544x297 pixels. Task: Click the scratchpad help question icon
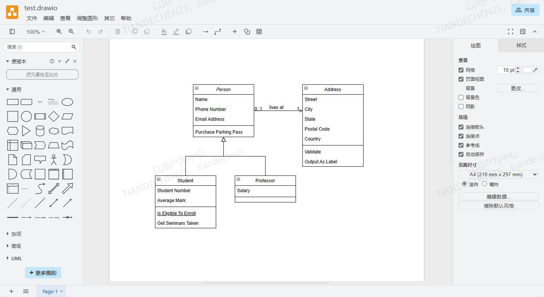[52, 61]
